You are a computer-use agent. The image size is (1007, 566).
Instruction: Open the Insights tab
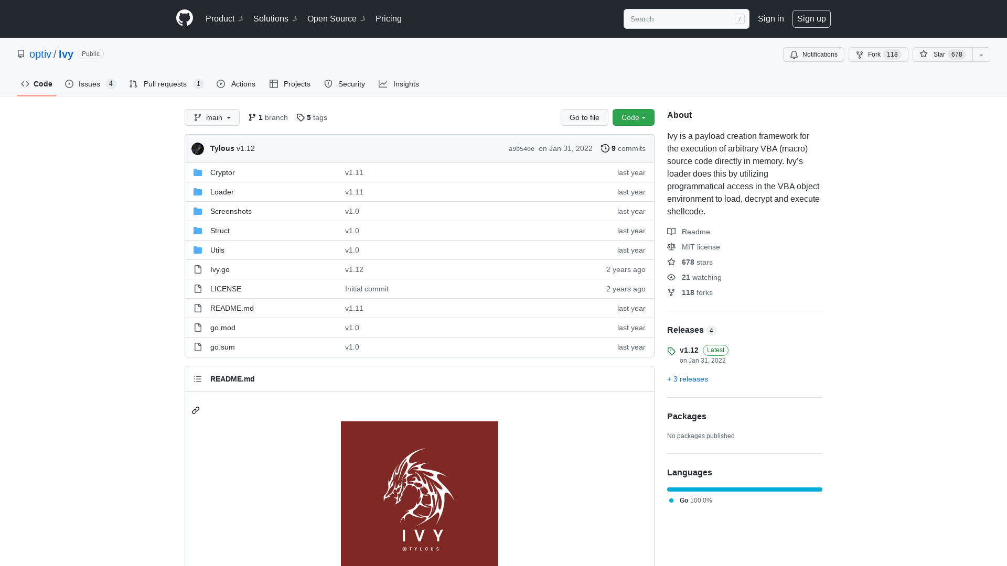pyautogui.click(x=399, y=84)
